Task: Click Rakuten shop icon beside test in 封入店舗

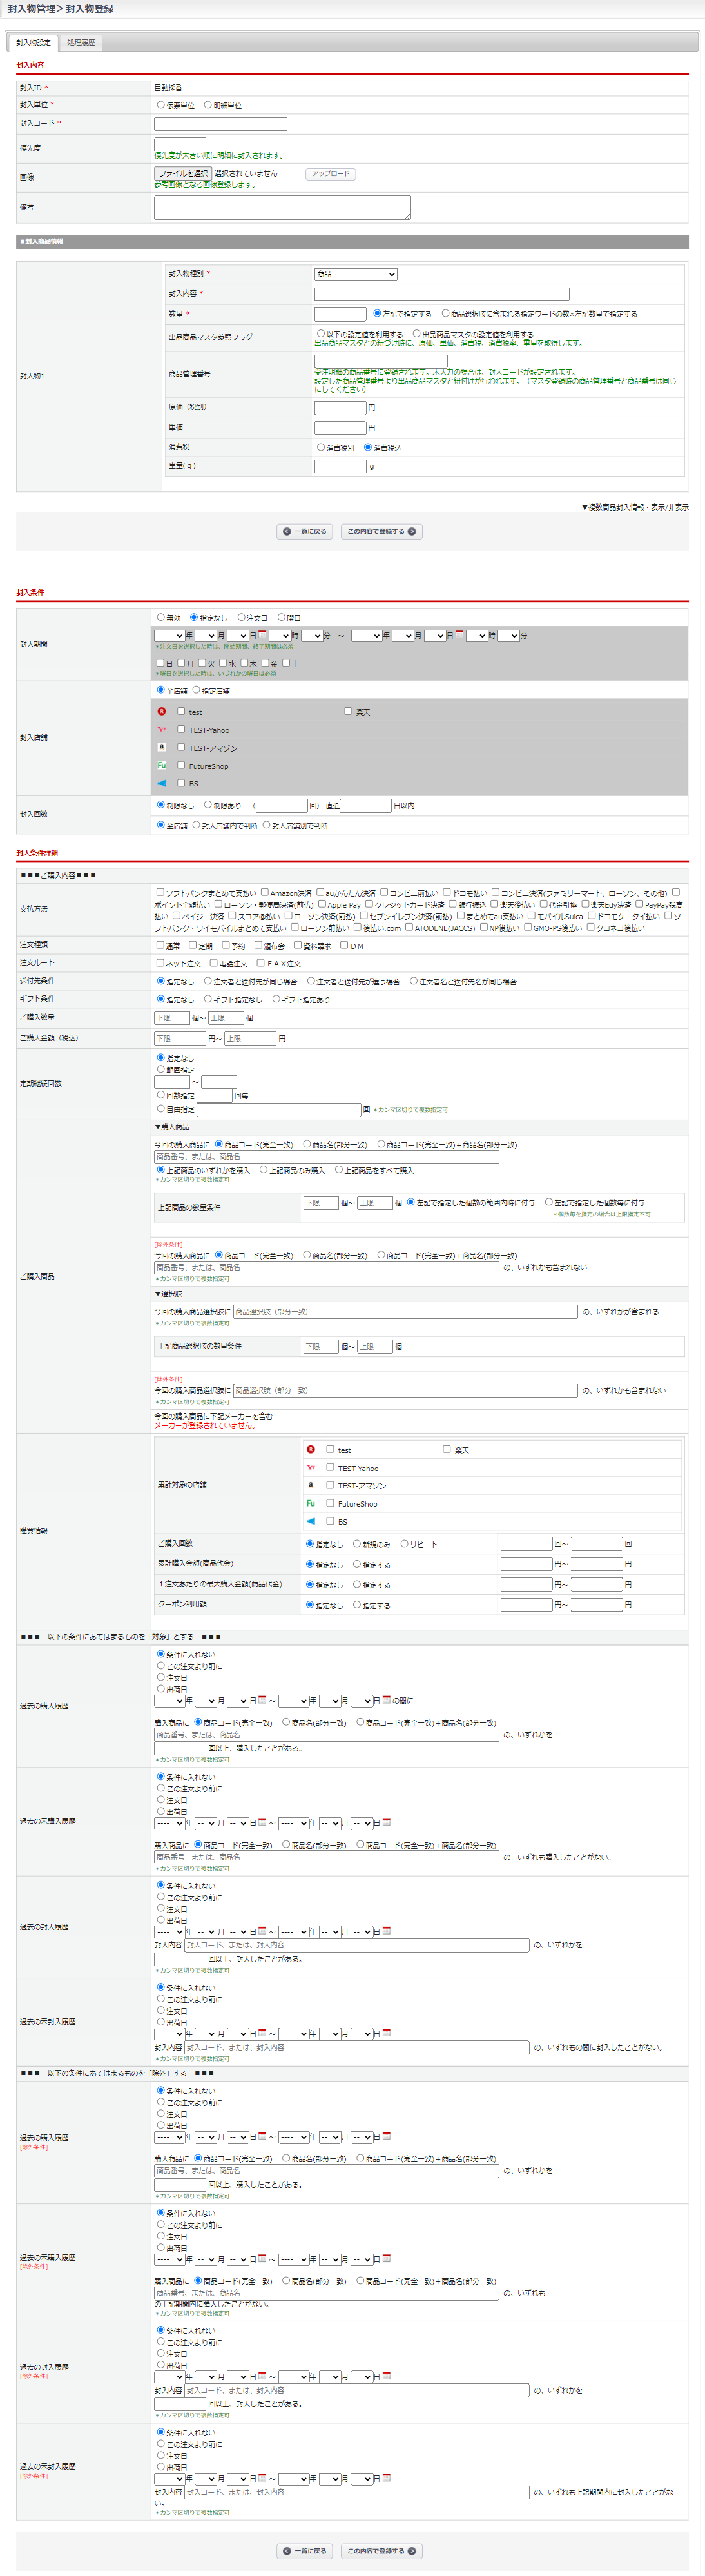Action: pos(162,711)
